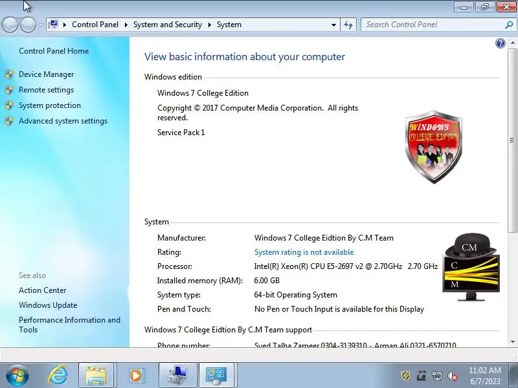
Task: Open Windows Update link
Action: pos(48,305)
